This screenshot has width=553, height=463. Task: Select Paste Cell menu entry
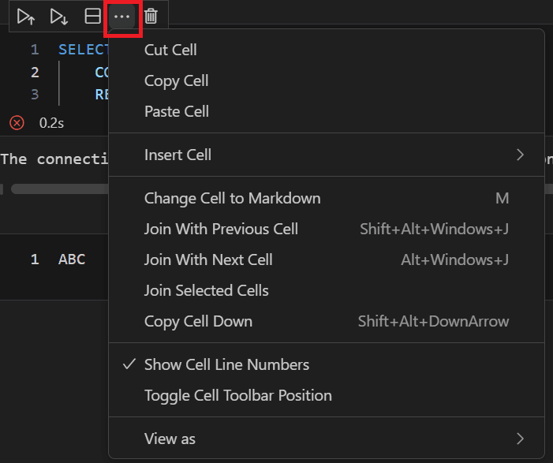177,111
